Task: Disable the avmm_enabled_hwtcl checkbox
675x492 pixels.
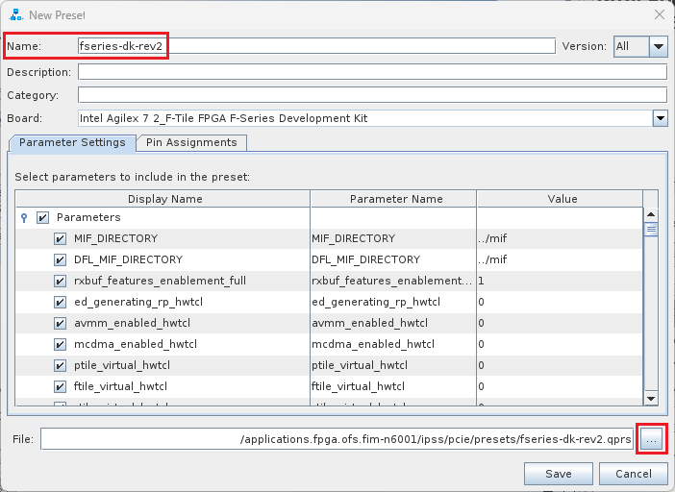Action: coord(60,323)
